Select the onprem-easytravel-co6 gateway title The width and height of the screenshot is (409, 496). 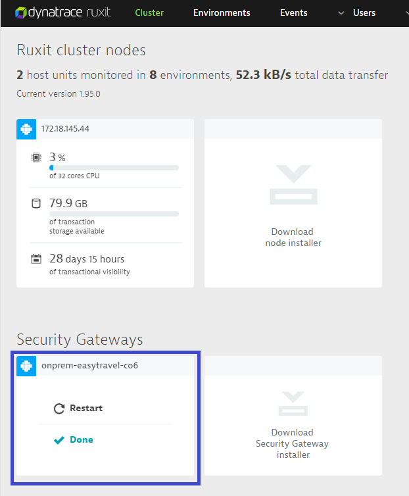pyautogui.click(x=90, y=366)
